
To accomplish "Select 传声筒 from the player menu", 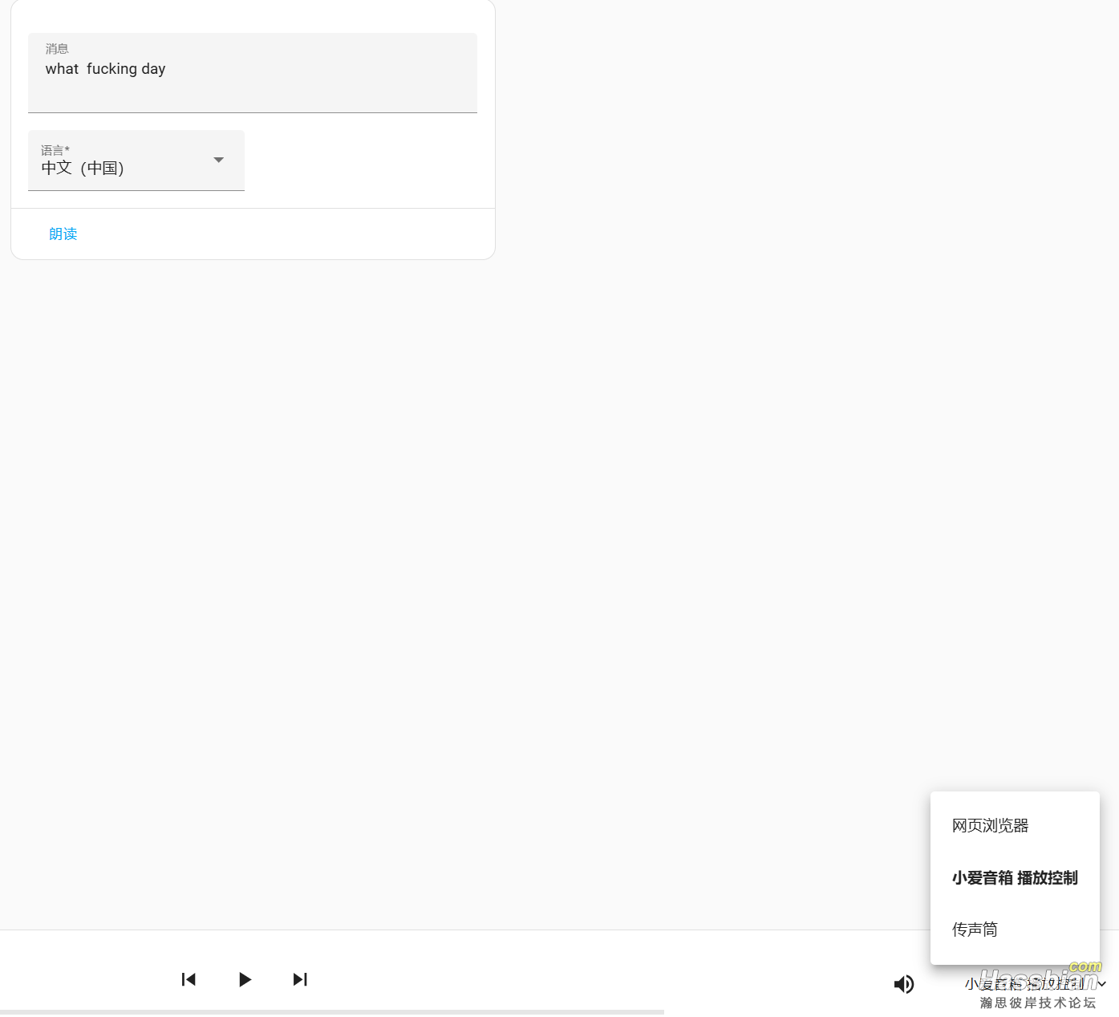I will tap(975, 930).
